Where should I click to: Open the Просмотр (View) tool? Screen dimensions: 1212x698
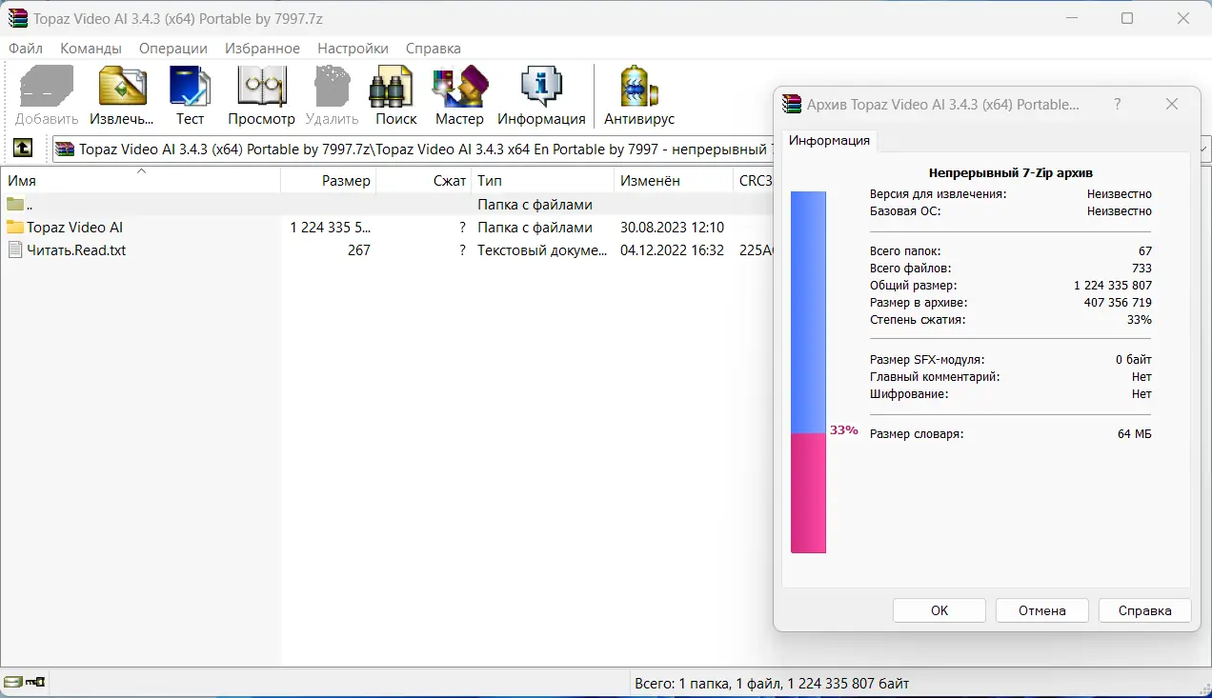coord(260,90)
